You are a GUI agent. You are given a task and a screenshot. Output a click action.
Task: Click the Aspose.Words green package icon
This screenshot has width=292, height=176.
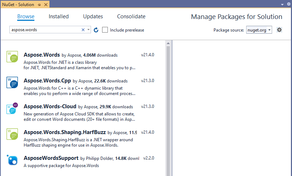(x=12, y=57)
